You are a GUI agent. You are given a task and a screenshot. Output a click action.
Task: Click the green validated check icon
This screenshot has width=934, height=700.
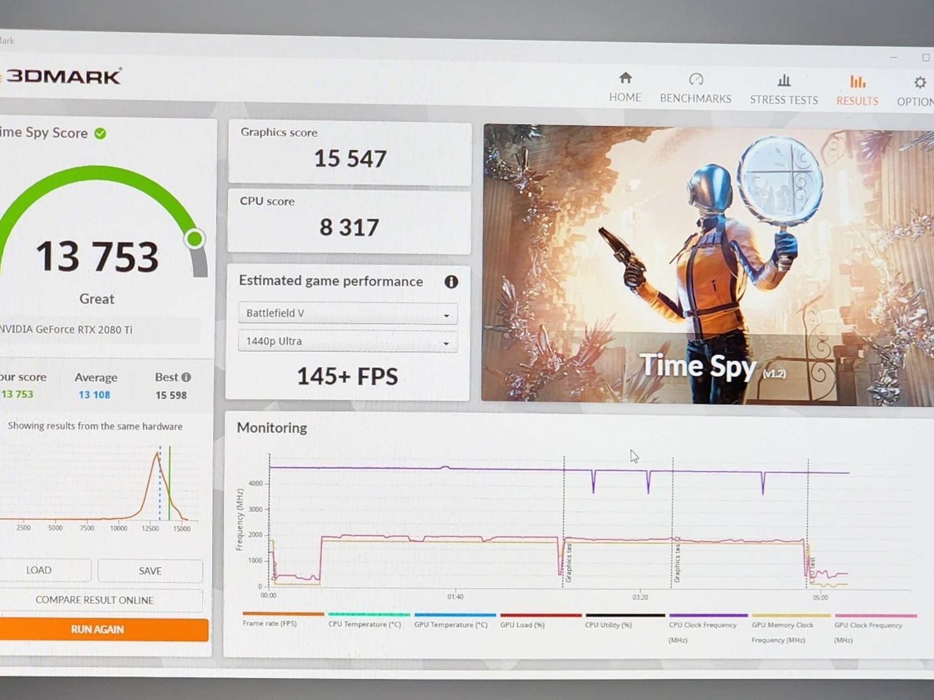tap(100, 133)
